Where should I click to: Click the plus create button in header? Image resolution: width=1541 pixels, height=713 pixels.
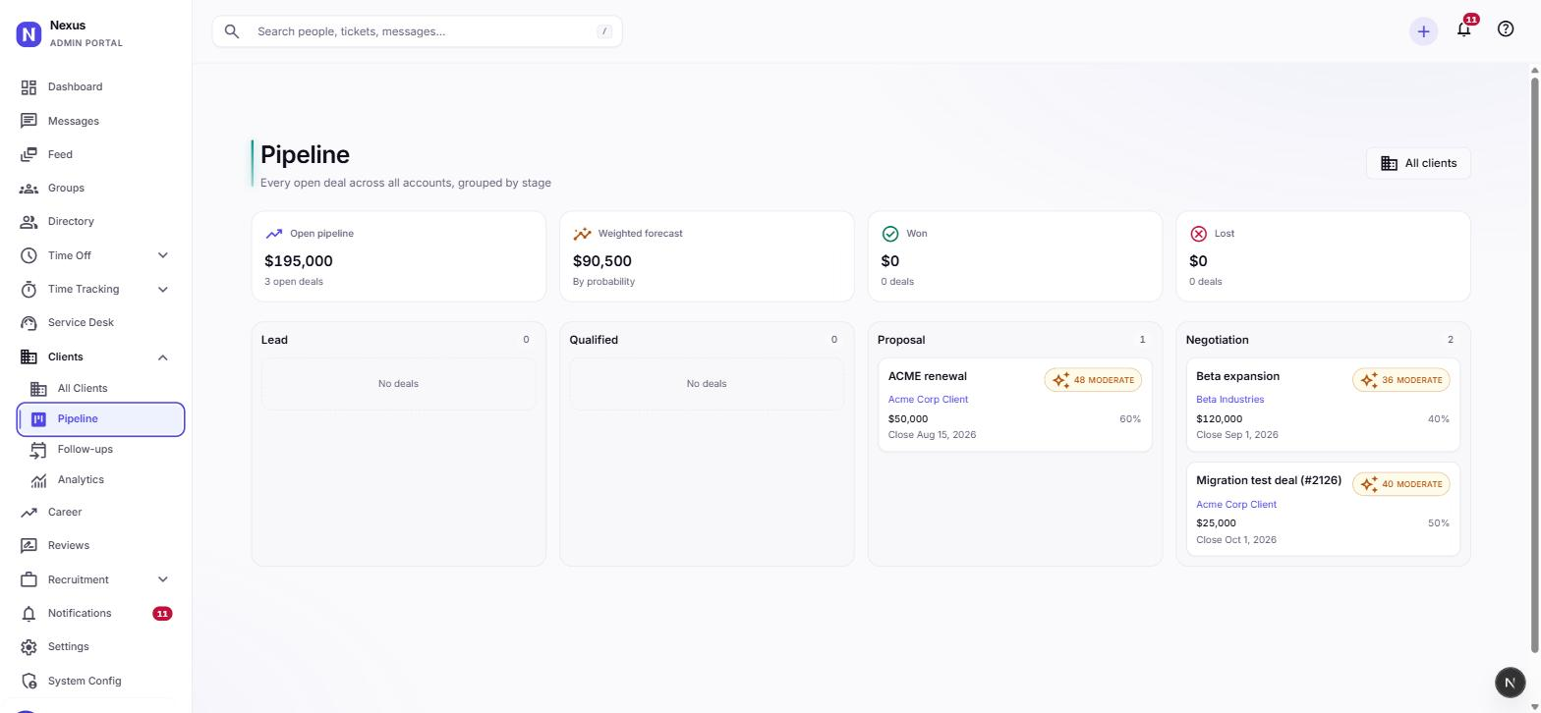(1423, 31)
